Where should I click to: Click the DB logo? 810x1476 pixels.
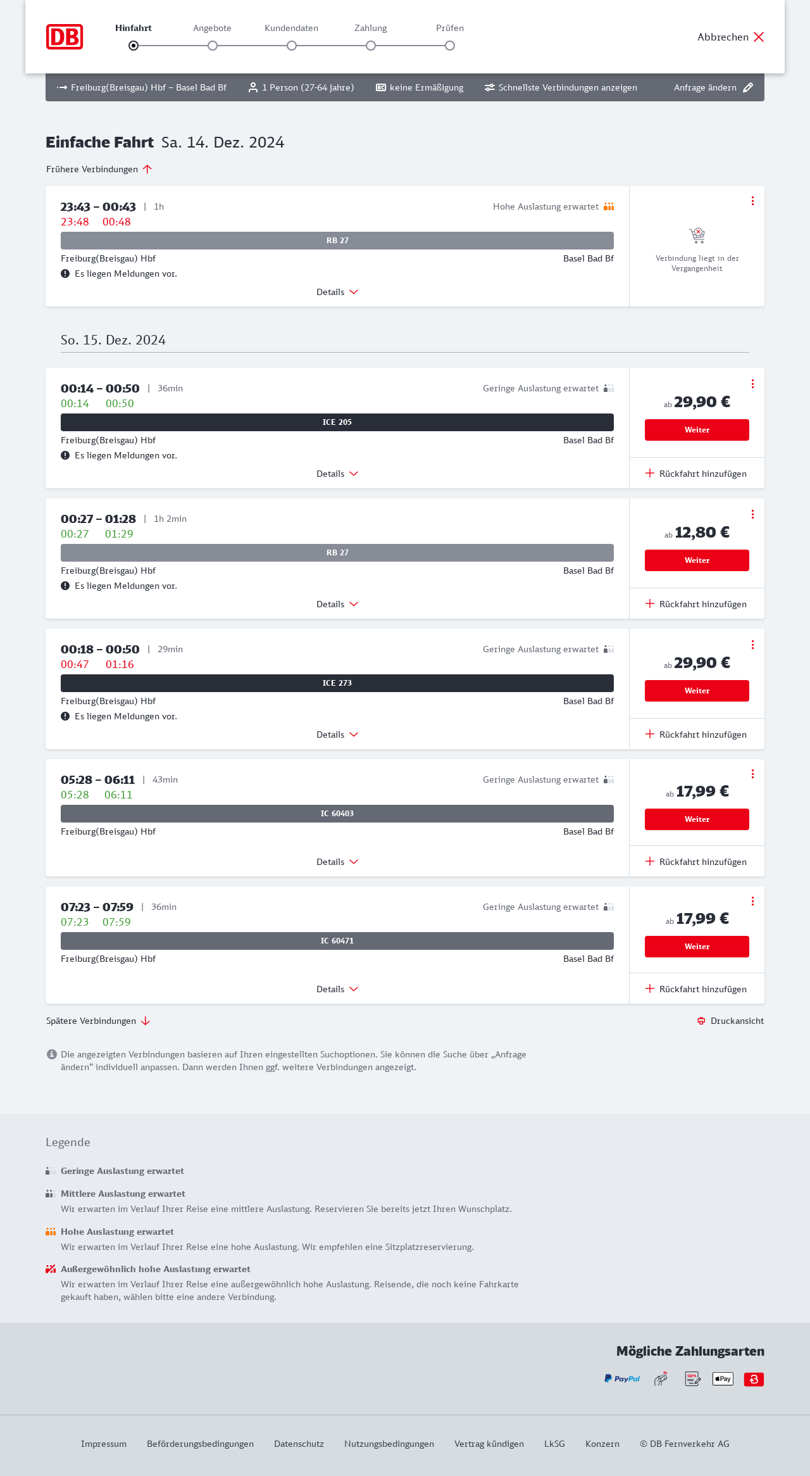tap(65, 37)
